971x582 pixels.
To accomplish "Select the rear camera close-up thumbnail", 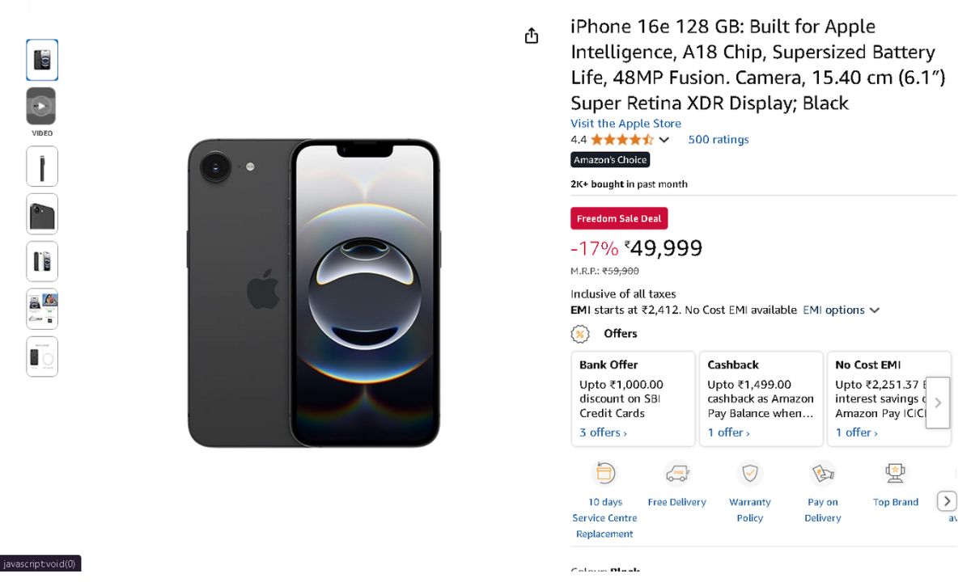I will [x=42, y=214].
